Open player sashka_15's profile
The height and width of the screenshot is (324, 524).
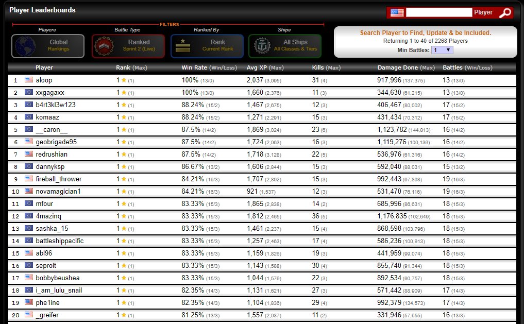(x=52, y=229)
